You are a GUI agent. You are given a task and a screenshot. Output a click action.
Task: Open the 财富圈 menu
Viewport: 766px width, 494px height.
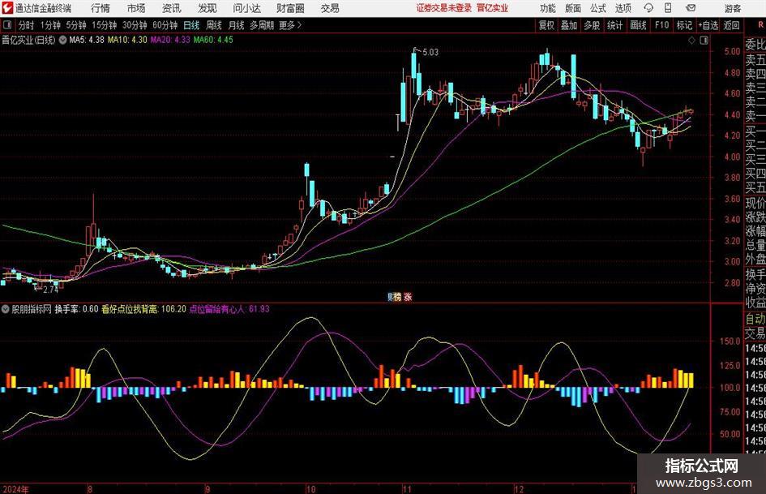[290, 8]
